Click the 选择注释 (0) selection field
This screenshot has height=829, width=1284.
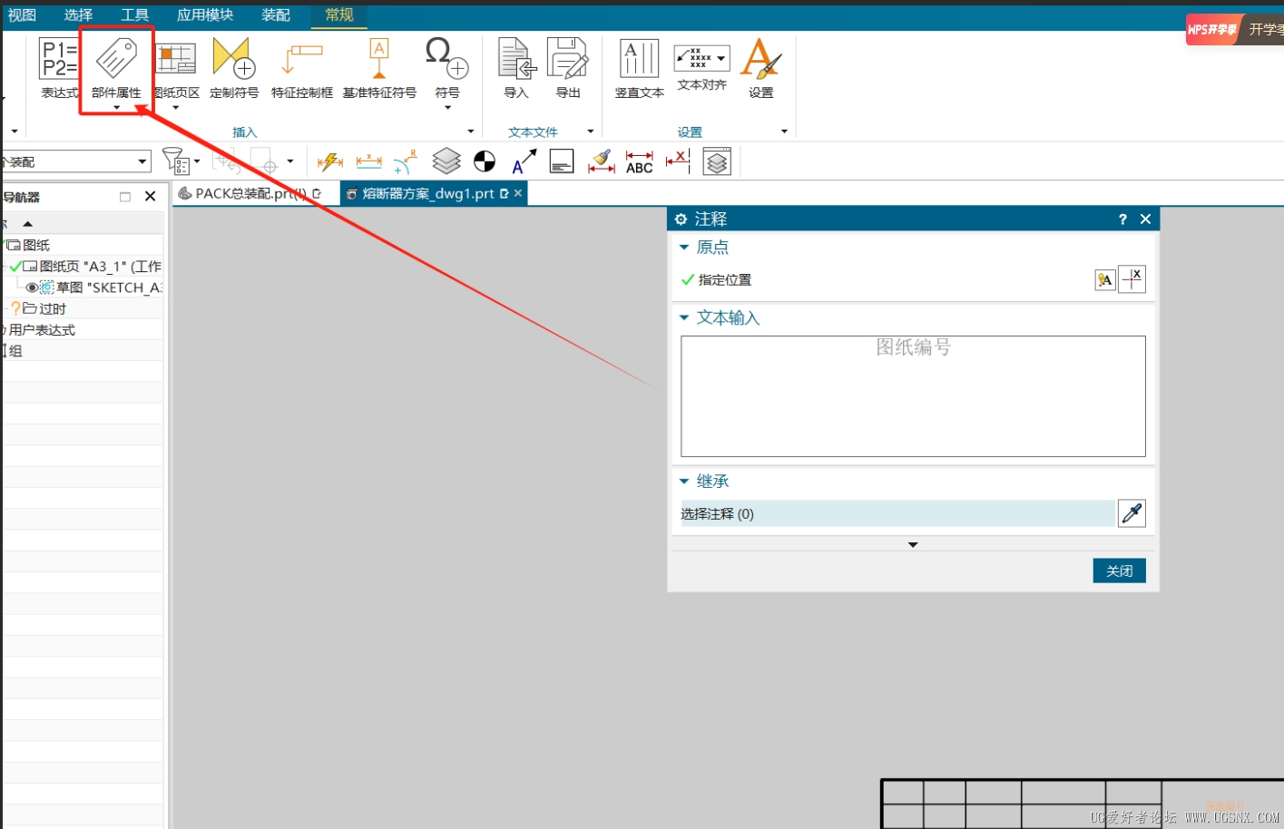897,513
